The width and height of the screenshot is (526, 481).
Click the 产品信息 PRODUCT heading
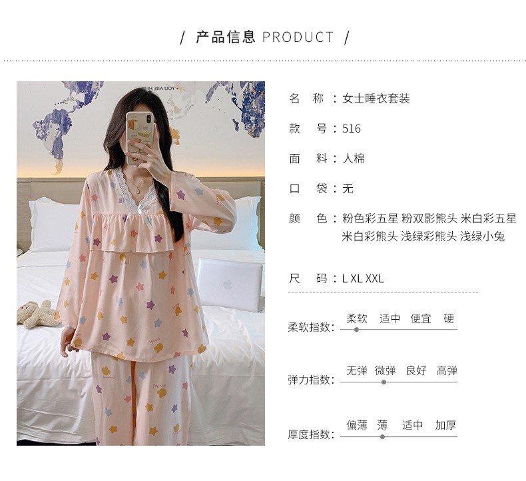click(x=265, y=37)
